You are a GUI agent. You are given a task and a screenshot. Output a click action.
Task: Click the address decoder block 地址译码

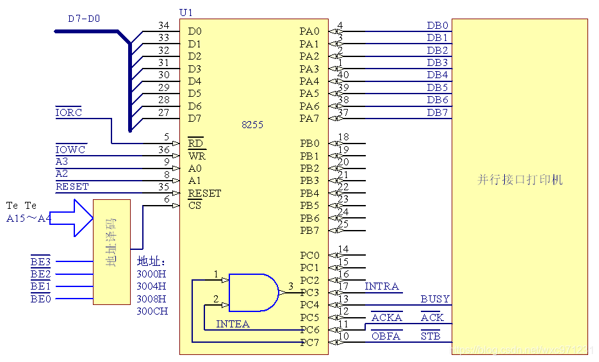tap(111, 252)
